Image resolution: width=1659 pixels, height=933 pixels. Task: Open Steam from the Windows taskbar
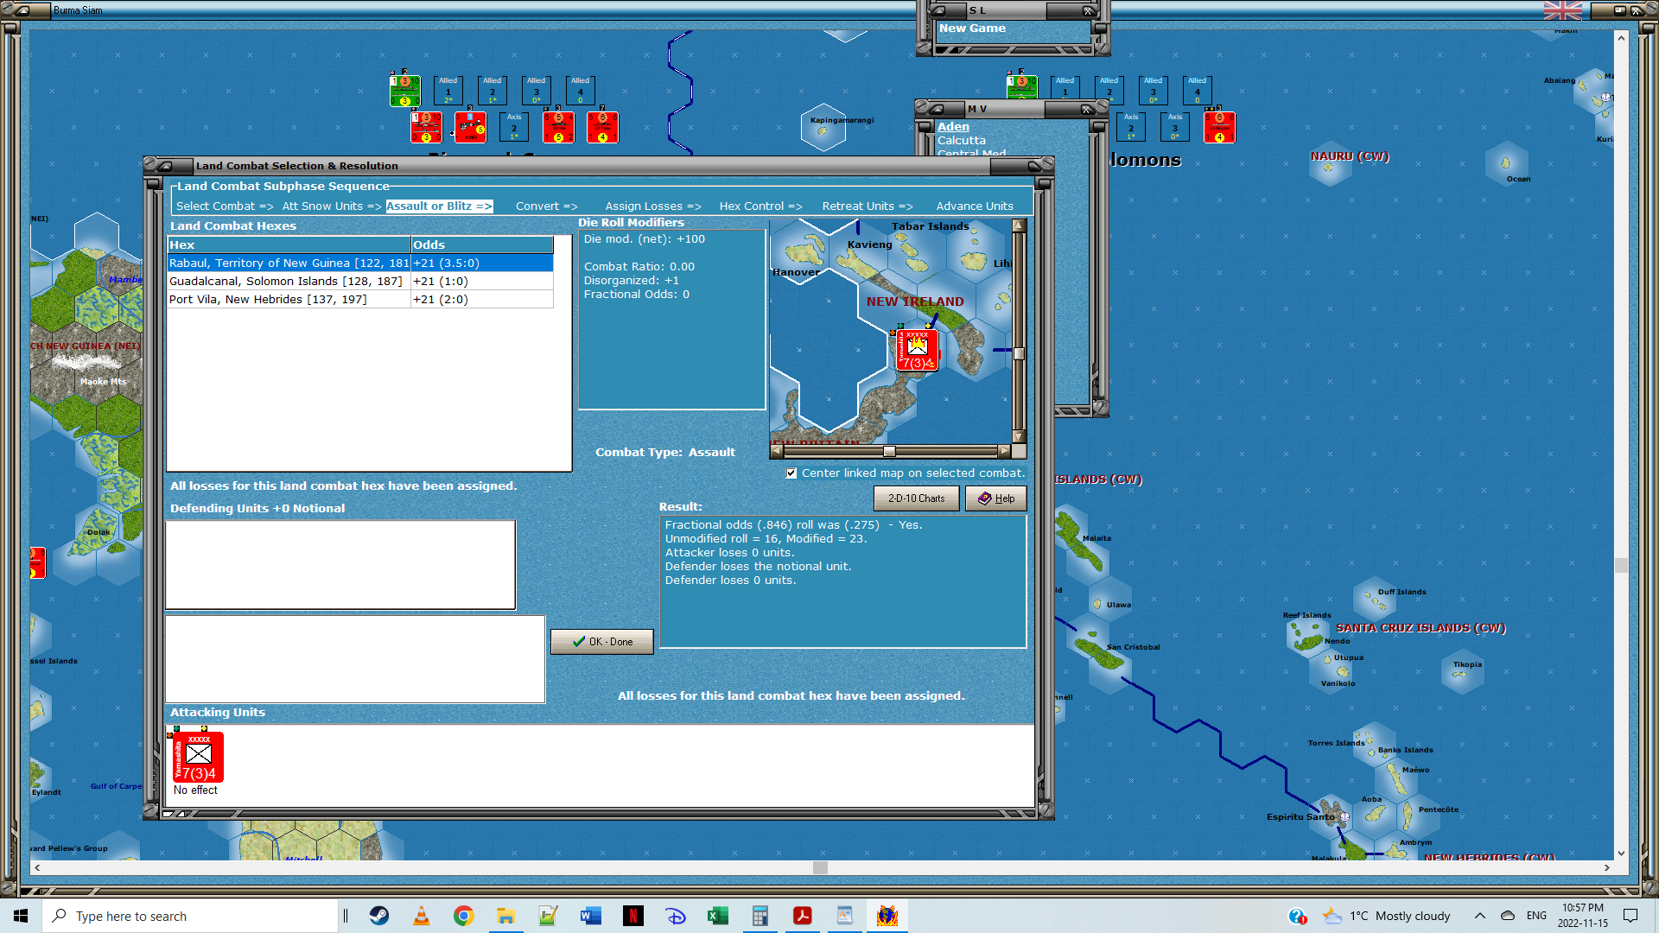379,916
